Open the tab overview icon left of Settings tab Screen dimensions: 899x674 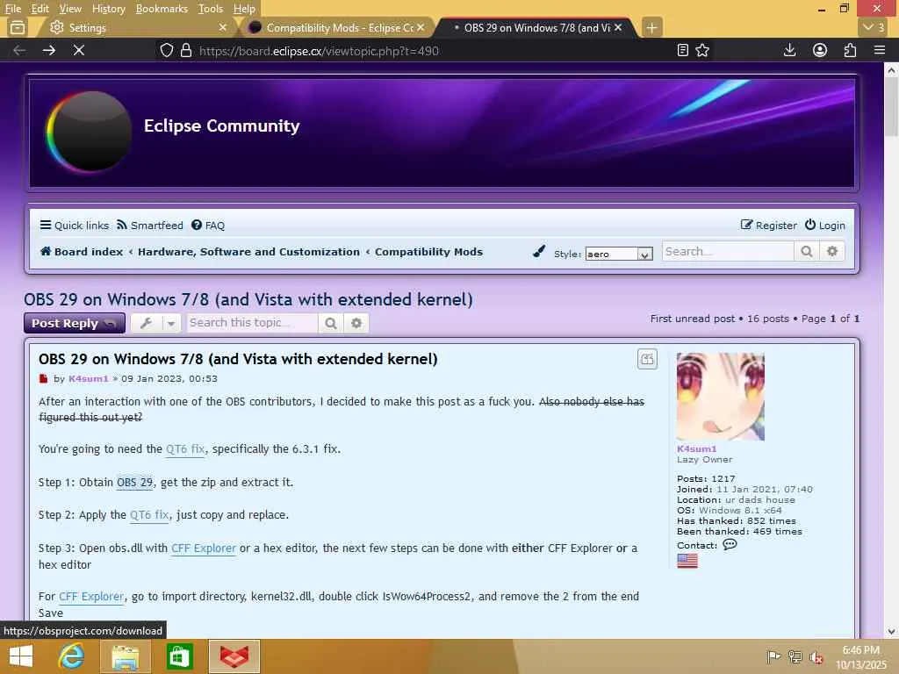click(18, 27)
